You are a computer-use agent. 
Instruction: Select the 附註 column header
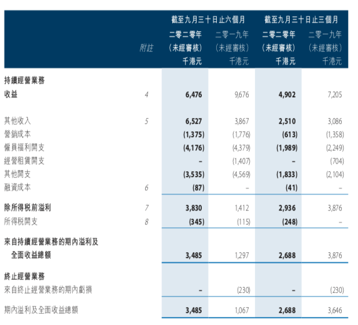146,48
